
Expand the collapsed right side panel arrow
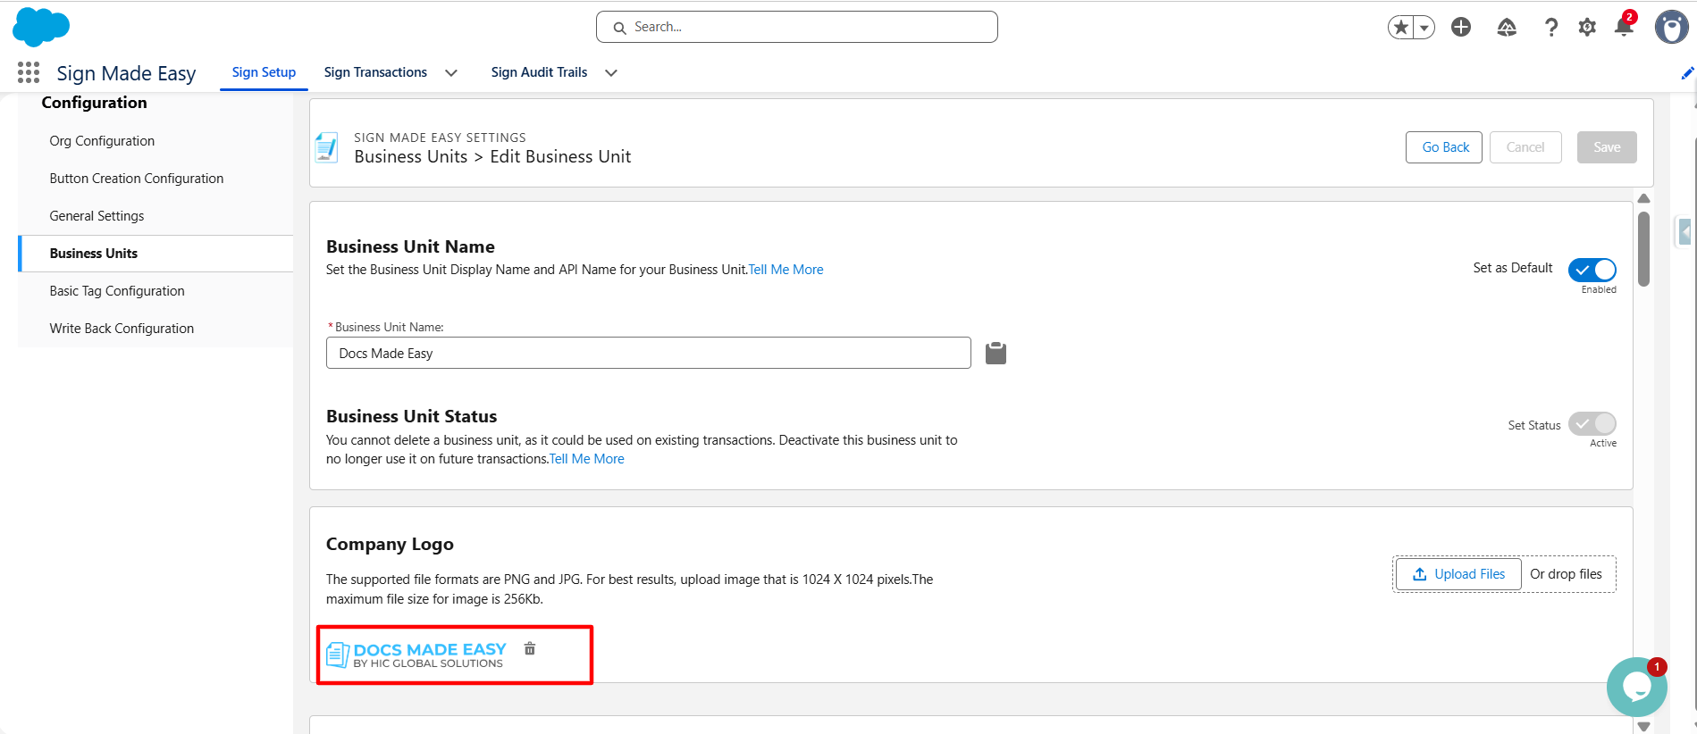tap(1684, 232)
